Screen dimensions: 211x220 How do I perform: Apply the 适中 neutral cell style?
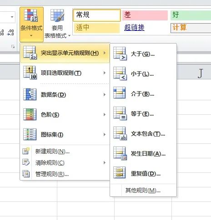click(97, 28)
